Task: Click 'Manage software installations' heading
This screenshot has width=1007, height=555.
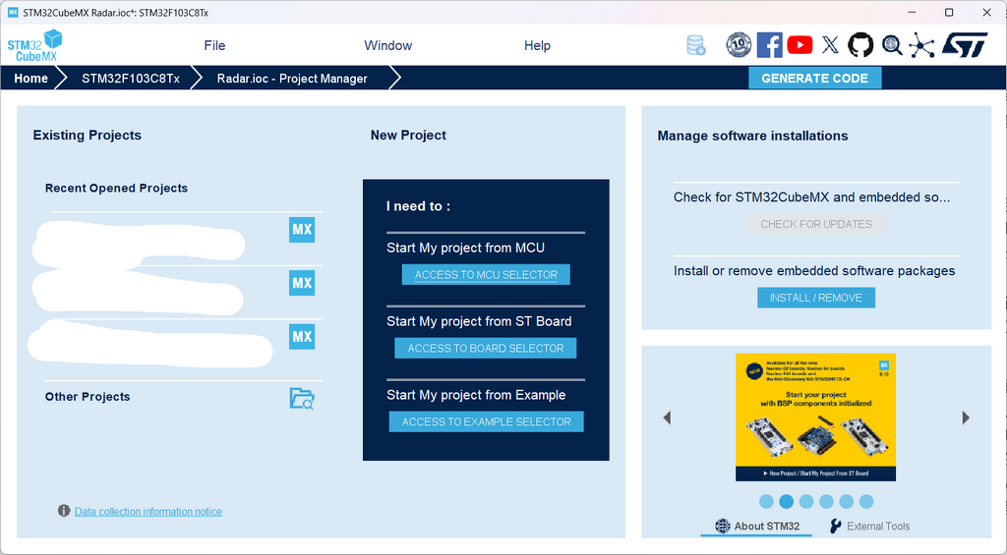Action: point(752,136)
